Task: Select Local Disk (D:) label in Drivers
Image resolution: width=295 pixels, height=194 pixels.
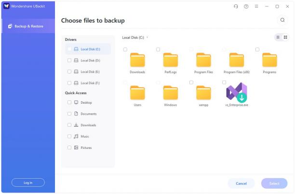Action: click(90, 61)
